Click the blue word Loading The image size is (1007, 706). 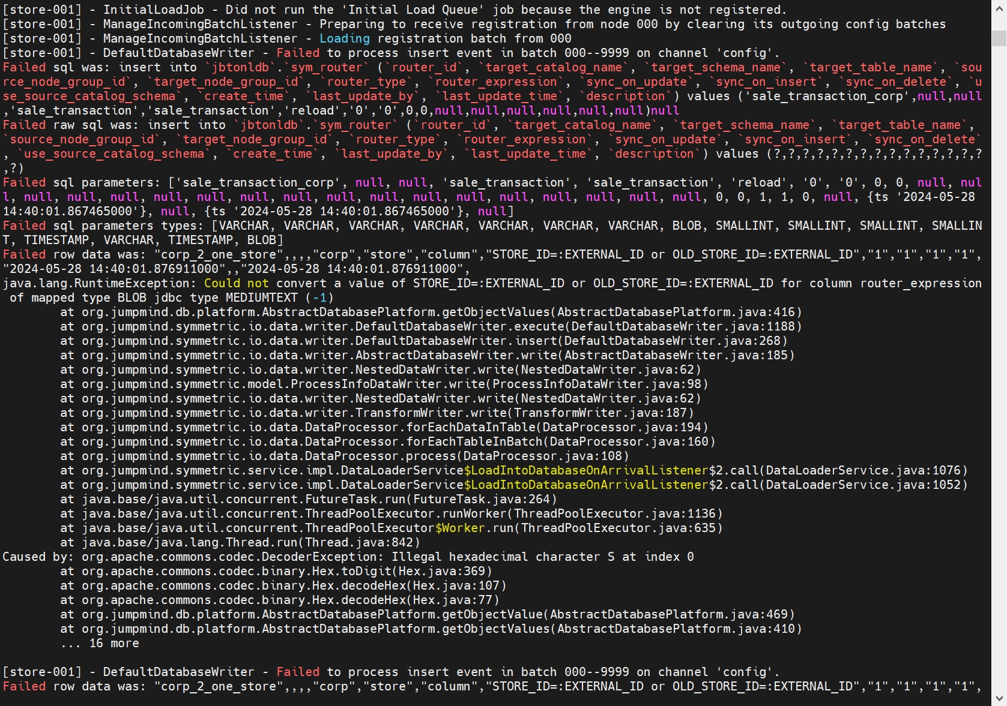pyautogui.click(x=344, y=38)
